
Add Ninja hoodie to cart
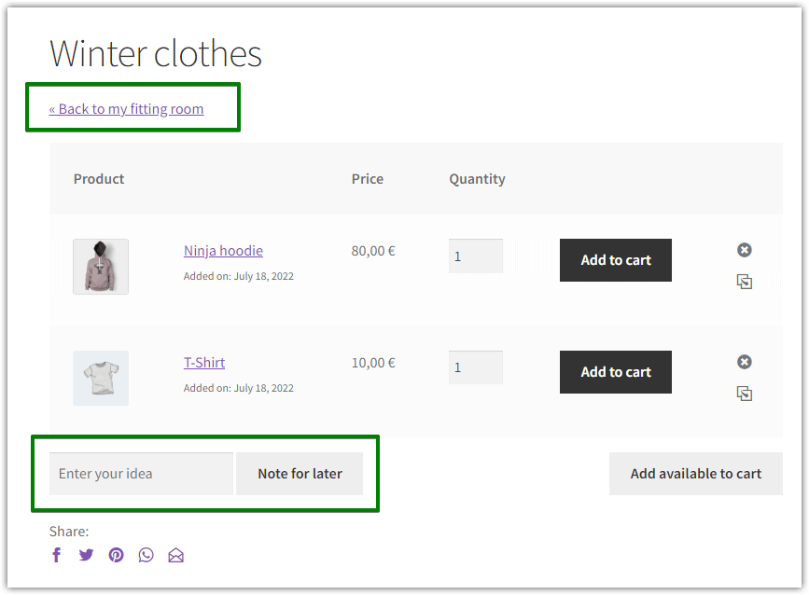click(616, 260)
